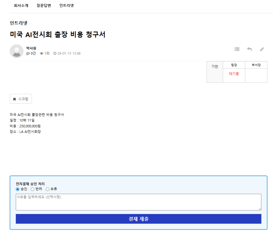This screenshot has width=273, height=232.
Task: Click the red 대기중 status text
Action: click(x=234, y=74)
